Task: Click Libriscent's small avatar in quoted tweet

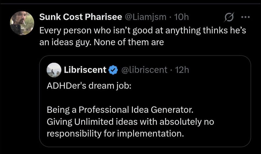Action: [x=54, y=70]
